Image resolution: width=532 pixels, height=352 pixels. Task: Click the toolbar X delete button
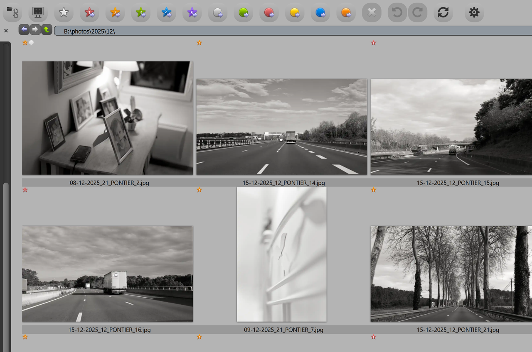(x=372, y=12)
